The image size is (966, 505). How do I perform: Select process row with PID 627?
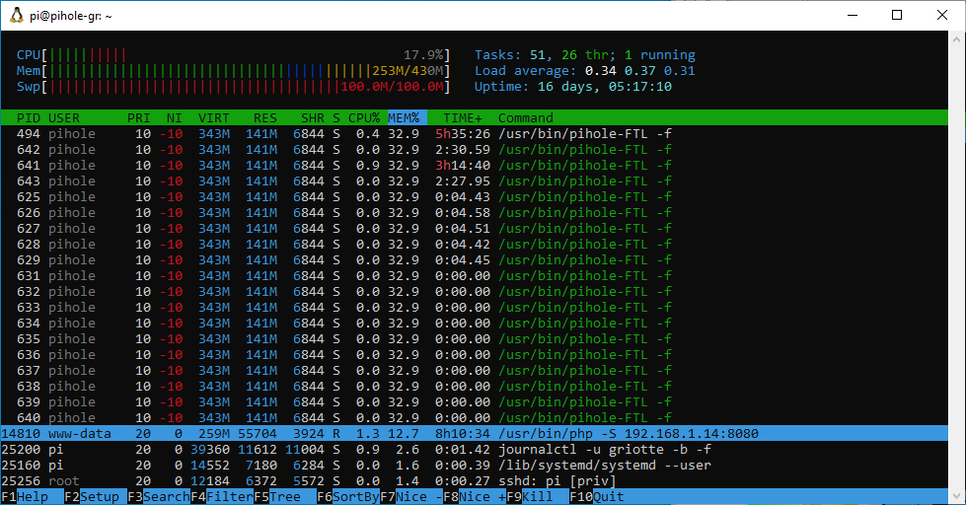475,229
